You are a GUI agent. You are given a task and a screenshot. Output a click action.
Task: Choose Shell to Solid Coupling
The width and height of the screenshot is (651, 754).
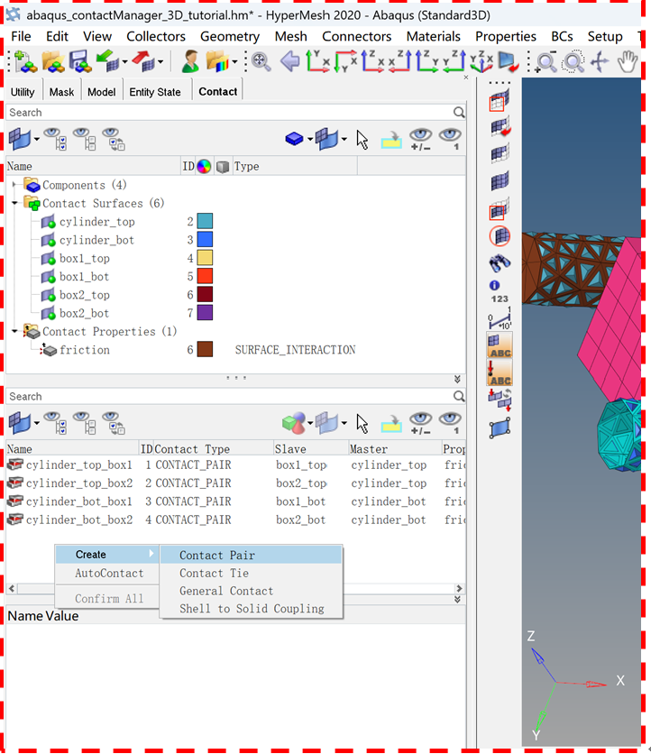(x=251, y=609)
